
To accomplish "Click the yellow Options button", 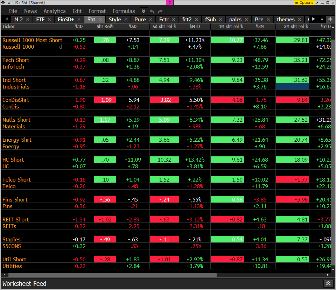I will pos(304,2).
